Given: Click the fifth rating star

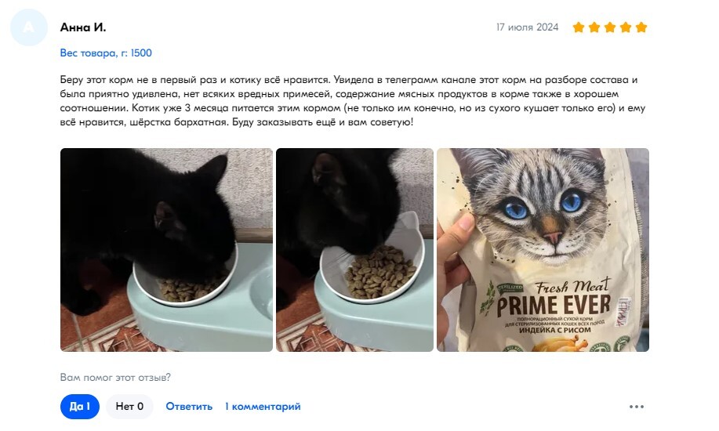Looking at the screenshot, I should click(641, 27).
